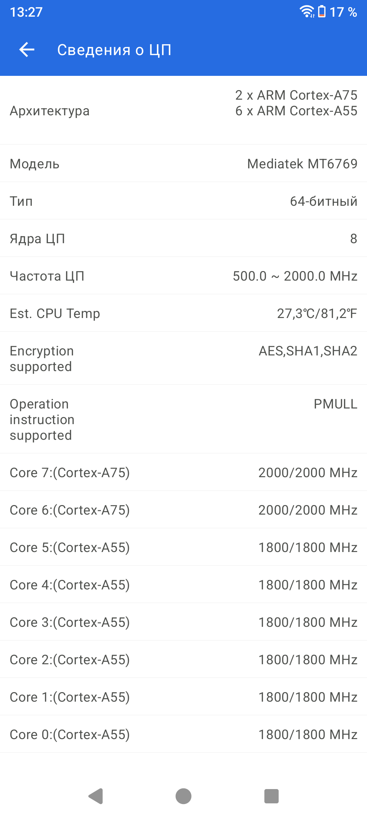This screenshot has height=819, width=367.
Task: Select the Тип 64-битный row
Action: 183,201
